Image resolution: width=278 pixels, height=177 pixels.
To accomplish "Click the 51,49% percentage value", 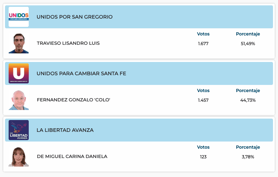I will click(x=248, y=44).
